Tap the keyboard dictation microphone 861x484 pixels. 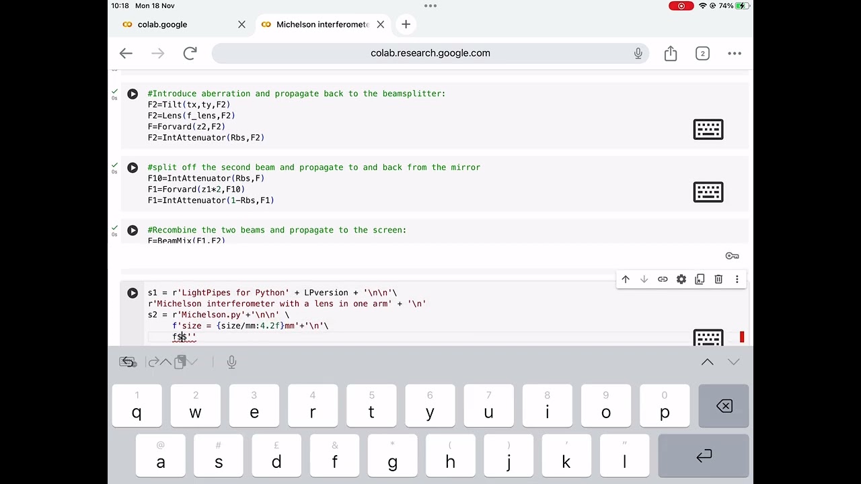tap(231, 362)
